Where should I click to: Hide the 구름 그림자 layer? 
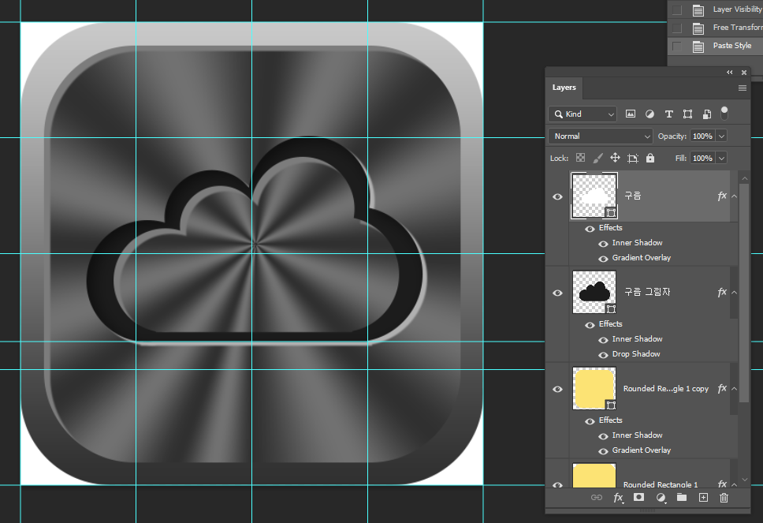pyautogui.click(x=557, y=293)
